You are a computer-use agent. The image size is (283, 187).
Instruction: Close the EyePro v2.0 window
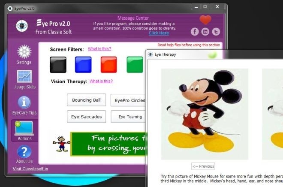coord(217,7)
